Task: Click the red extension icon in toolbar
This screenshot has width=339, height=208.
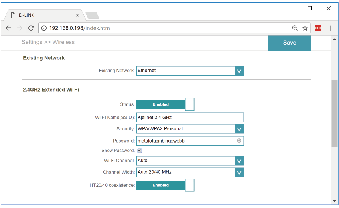Action: 318,28
